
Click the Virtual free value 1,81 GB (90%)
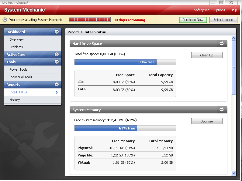click(x=124, y=163)
